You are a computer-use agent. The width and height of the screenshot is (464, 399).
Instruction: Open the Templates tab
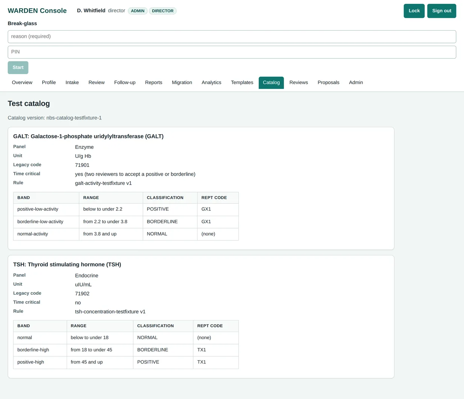click(x=242, y=83)
